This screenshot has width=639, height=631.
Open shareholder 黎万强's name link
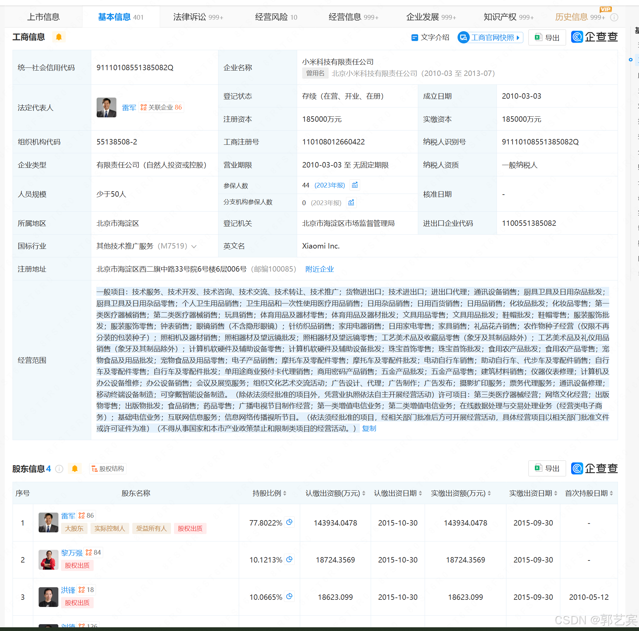72,553
